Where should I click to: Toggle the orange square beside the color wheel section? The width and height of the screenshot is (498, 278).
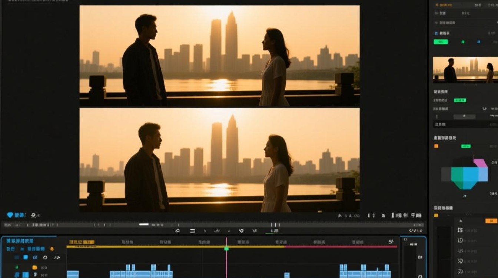click(436, 146)
